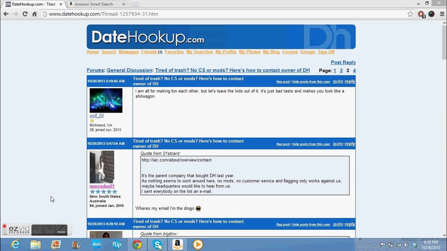Go to thread page 1
Image resolution: width=447 pixels, height=251 pixels.
335,70
